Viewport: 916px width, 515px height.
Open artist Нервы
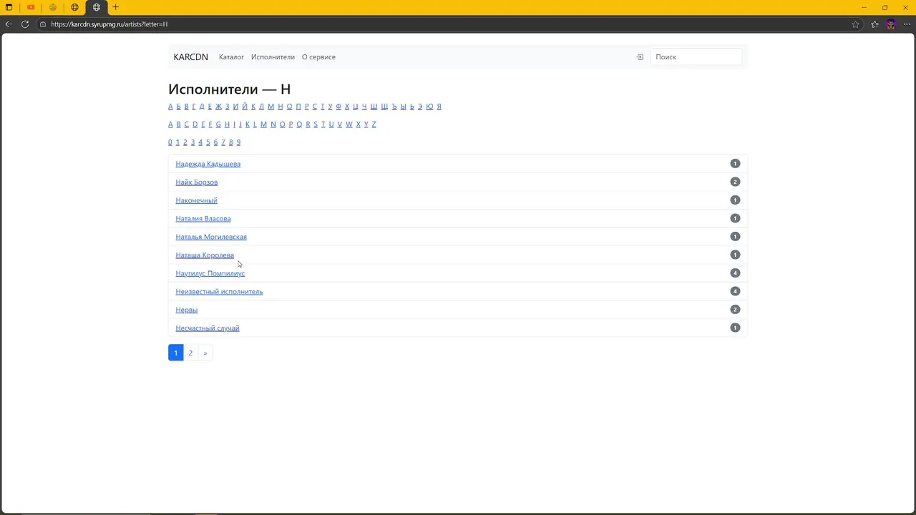point(187,310)
